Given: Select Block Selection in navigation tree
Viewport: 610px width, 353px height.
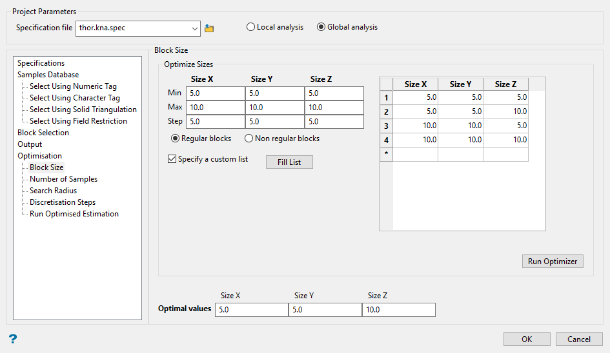Looking at the screenshot, I should (43, 133).
